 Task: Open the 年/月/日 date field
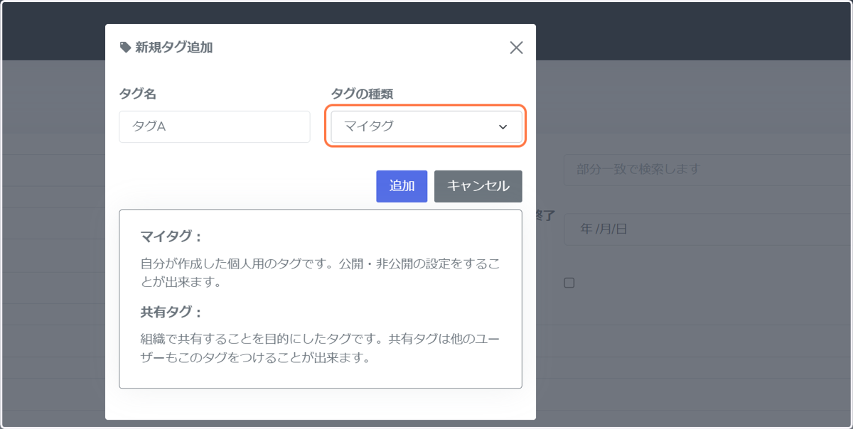click(x=708, y=229)
